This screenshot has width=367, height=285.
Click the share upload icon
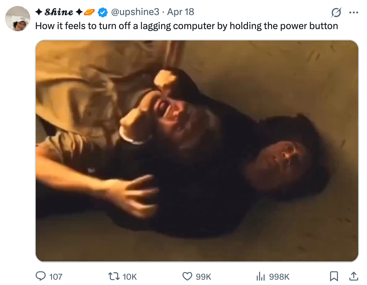click(x=353, y=276)
